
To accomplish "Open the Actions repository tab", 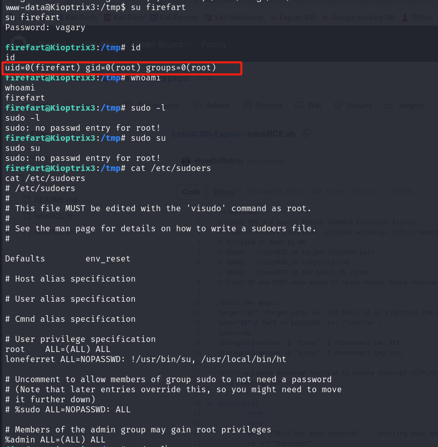I will (x=211, y=106).
